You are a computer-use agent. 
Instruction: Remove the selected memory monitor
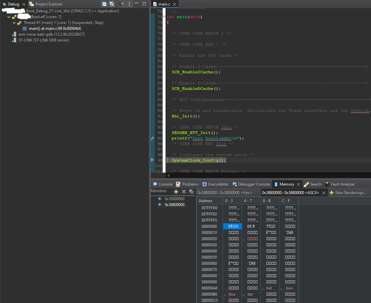click(183, 192)
